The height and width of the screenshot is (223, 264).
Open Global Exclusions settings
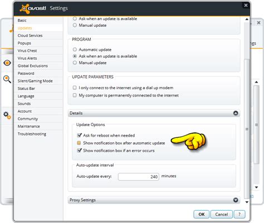(38, 66)
